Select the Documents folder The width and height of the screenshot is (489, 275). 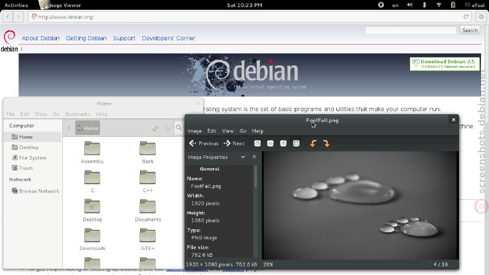tap(147, 210)
